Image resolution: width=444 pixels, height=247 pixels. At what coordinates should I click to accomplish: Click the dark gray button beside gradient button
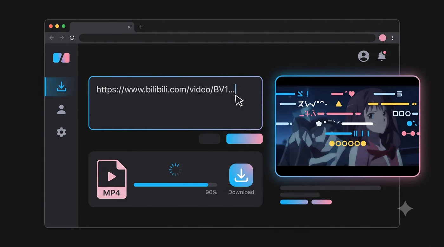[210, 139]
